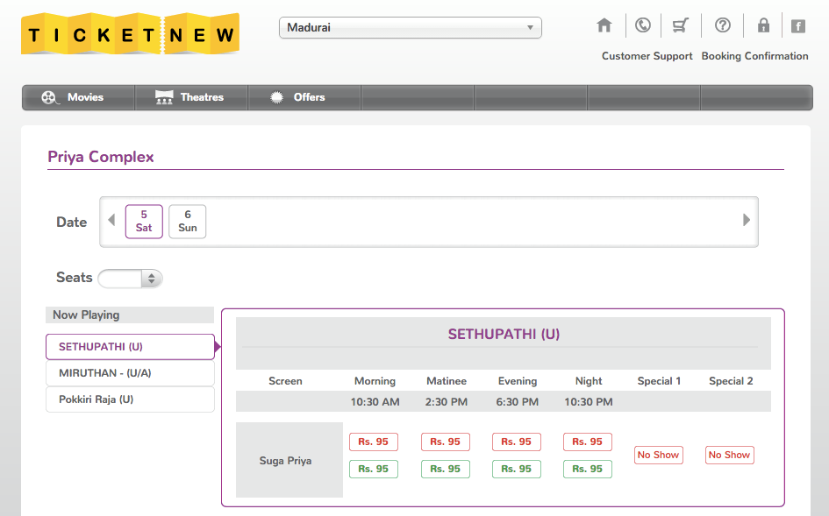The image size is (829, 516).
Task: Open Booking Confirmation link
Action: [754, 56]
